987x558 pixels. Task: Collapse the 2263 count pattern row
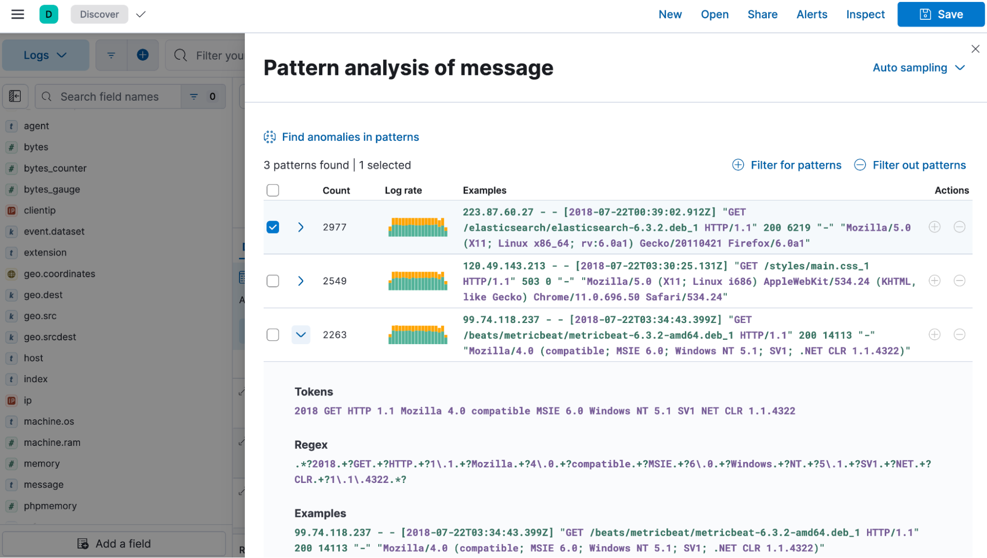[x=301, y=335]
